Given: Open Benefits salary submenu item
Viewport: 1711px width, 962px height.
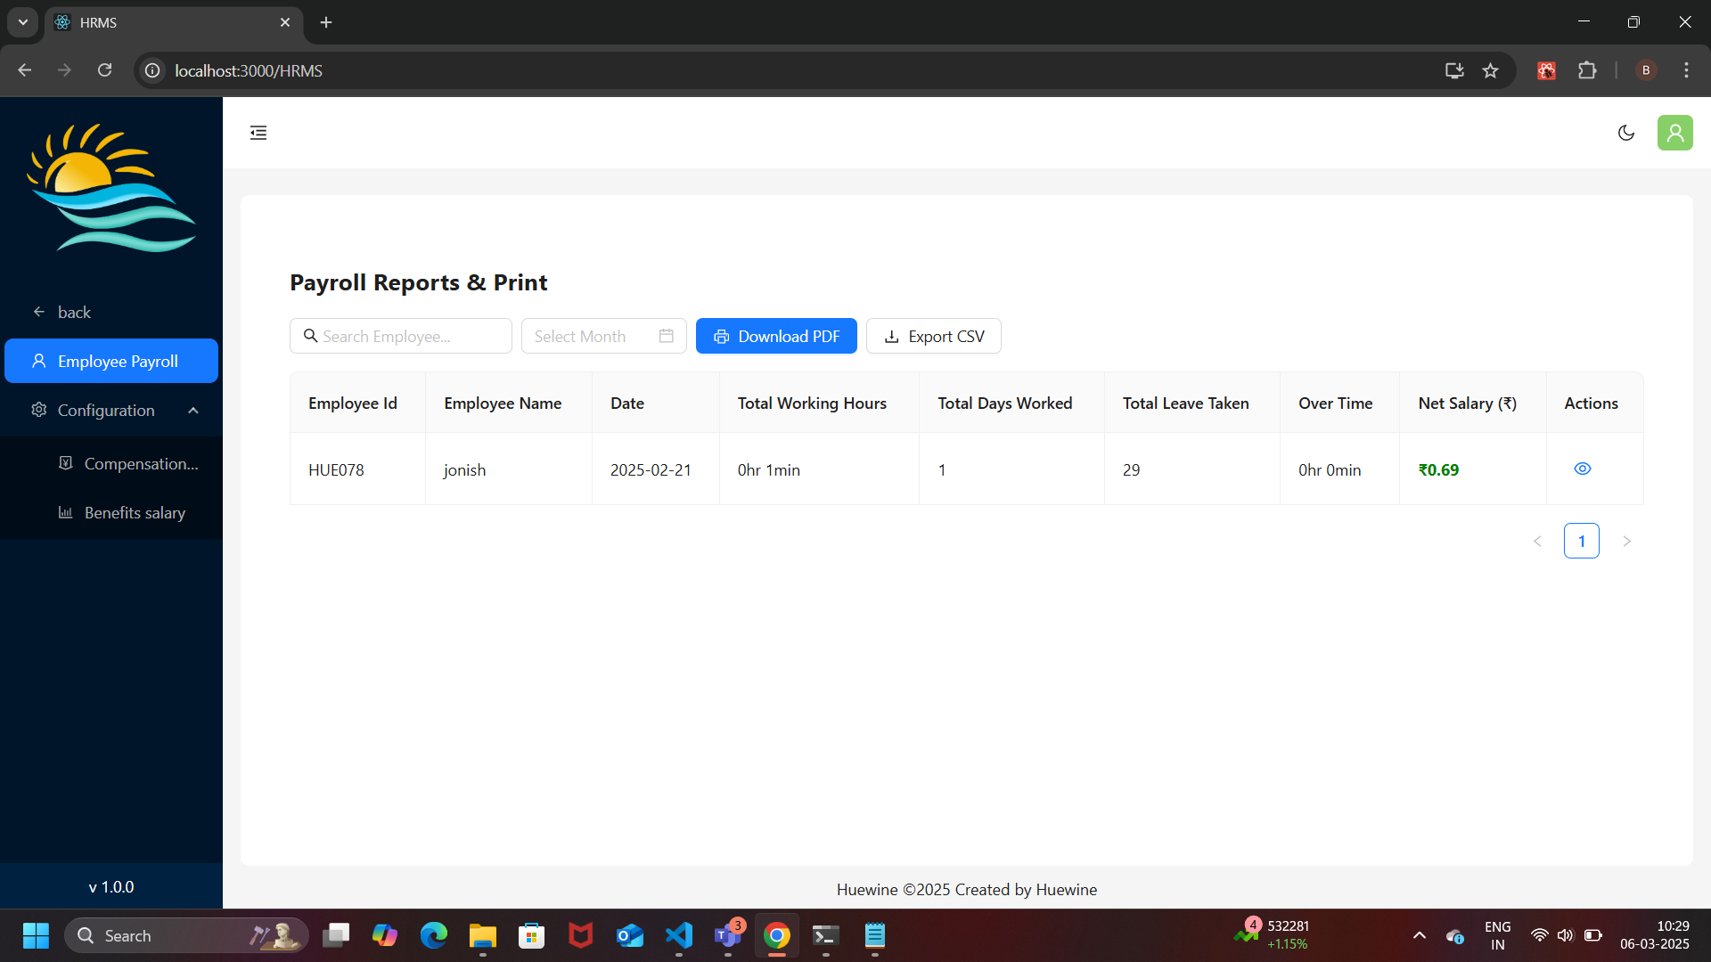Looking at the screenshot, I should [x=111, y=512].
